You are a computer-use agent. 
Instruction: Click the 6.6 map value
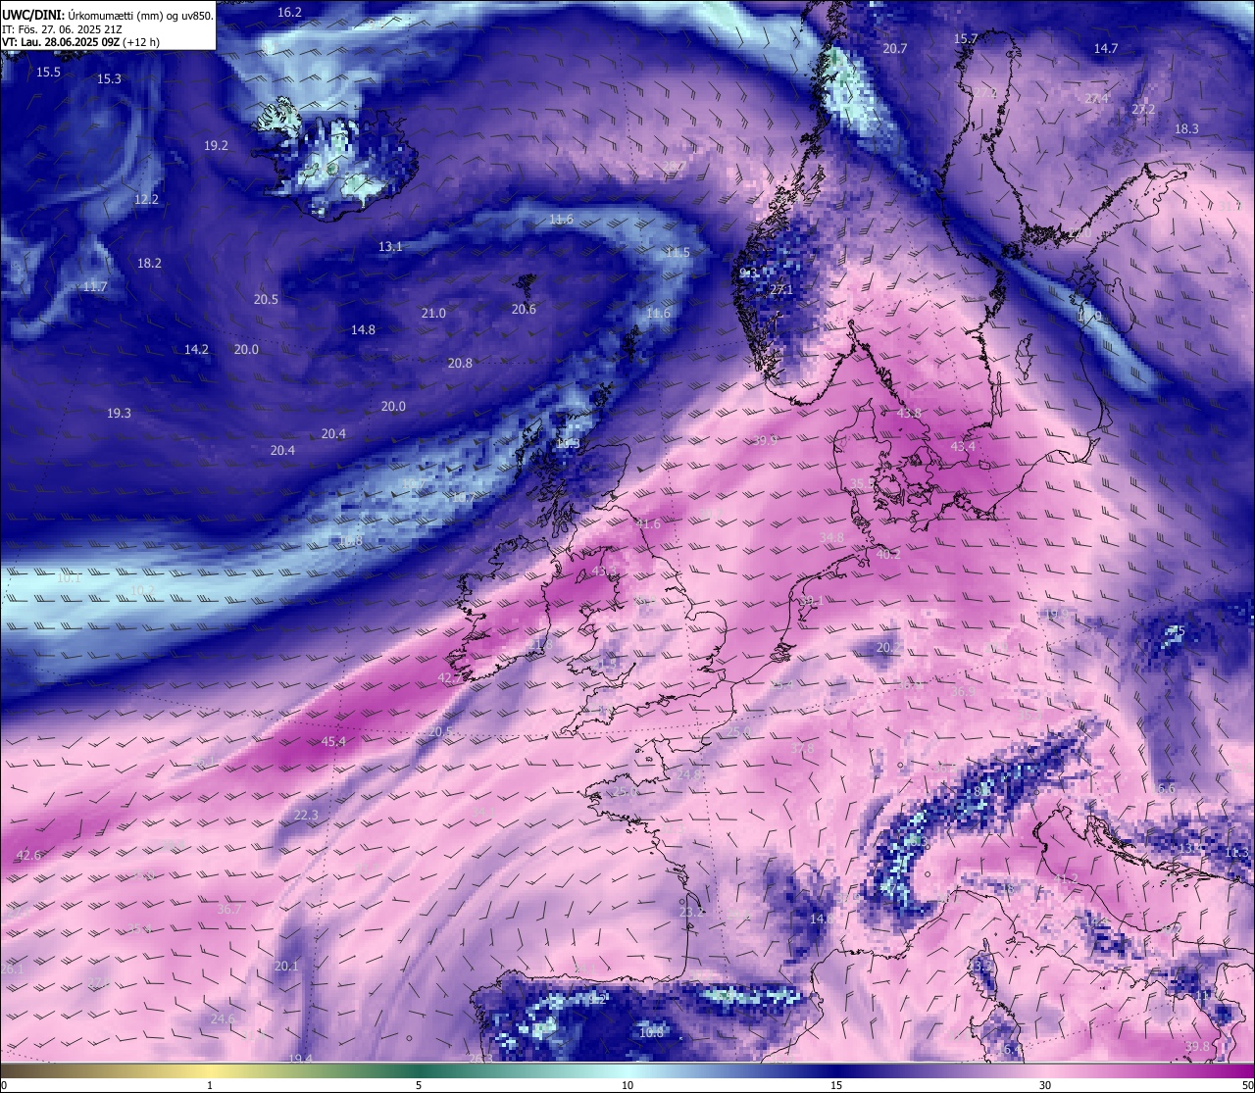tap(1166, 789)
